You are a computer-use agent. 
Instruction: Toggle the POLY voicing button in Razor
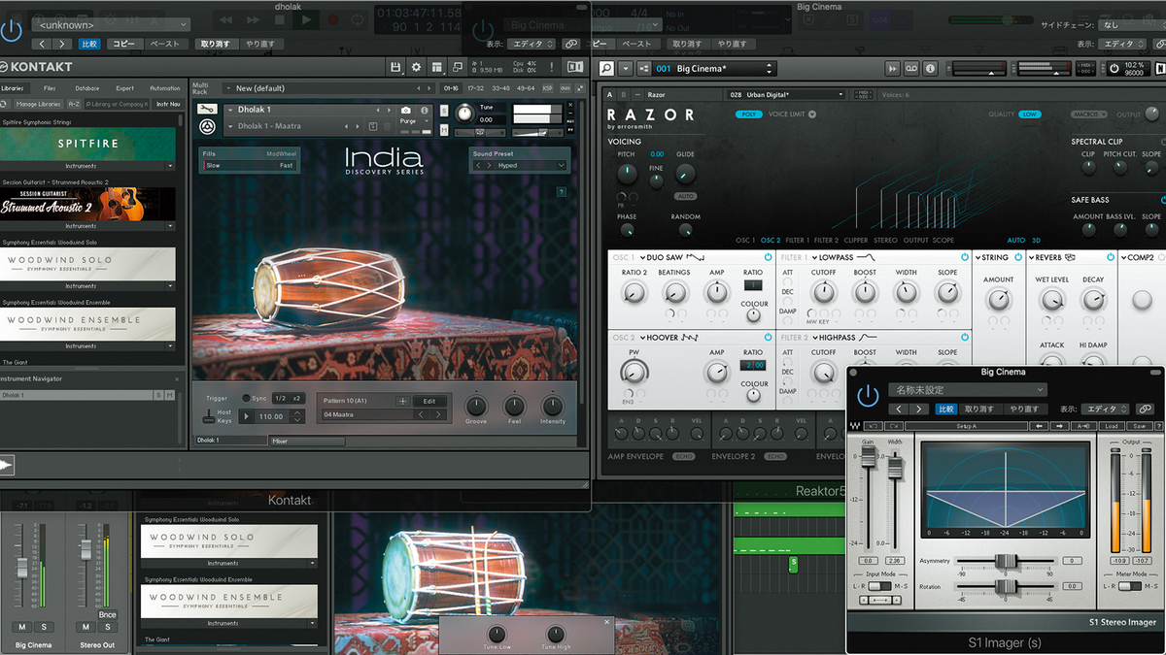pos(748,114)
